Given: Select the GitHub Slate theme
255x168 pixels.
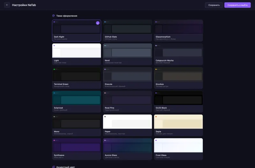Looking at the screenshot, I should coord(127,30).
